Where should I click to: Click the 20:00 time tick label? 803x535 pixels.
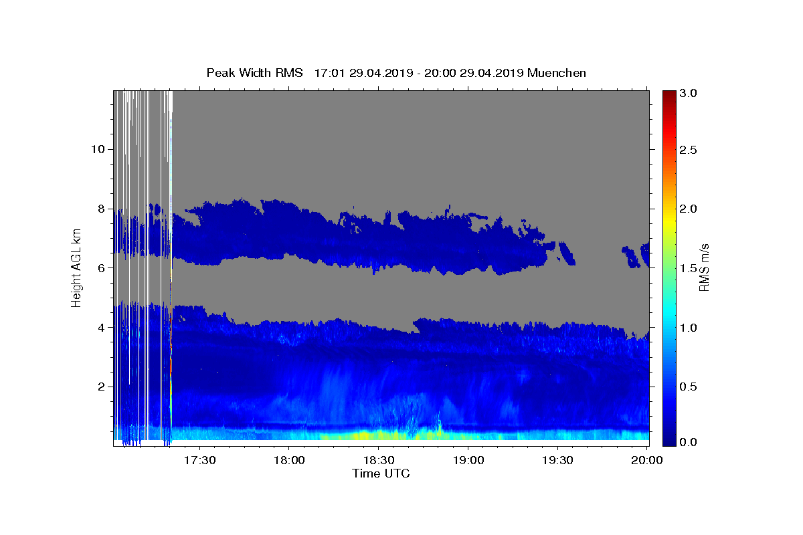(646, 461)
